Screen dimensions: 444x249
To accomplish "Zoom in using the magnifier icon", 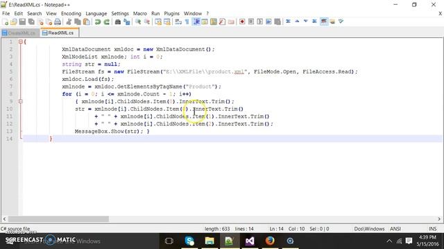I will point(138,21).
